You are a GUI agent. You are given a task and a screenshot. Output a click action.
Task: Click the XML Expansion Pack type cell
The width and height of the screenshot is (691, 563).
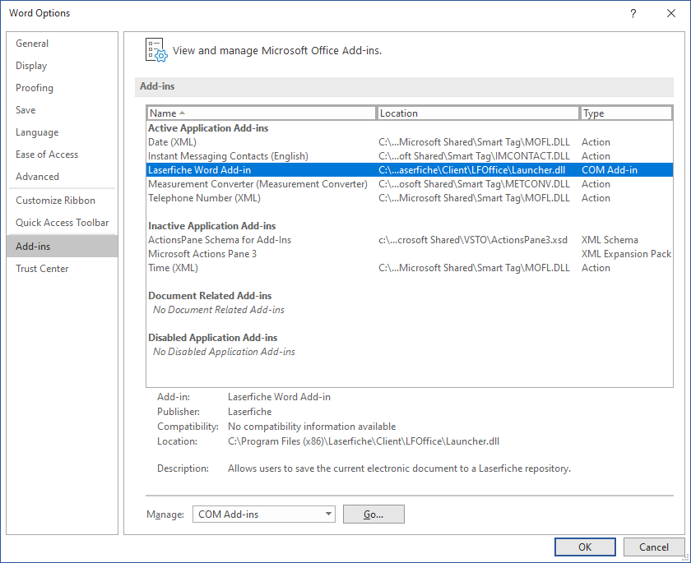626,254
